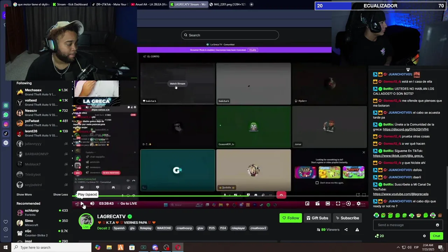This screenshot has height=252, width=448.
Task: Open the discord.gg link in chat
Action: [406, 129]
